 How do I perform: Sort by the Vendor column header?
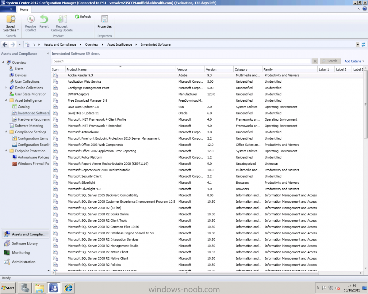[190, 70]
